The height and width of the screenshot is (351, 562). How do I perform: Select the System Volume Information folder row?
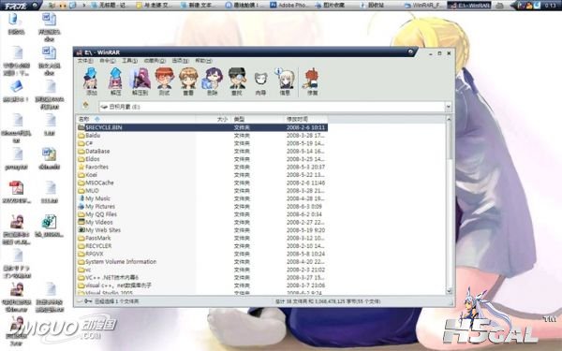coord(202,261)
